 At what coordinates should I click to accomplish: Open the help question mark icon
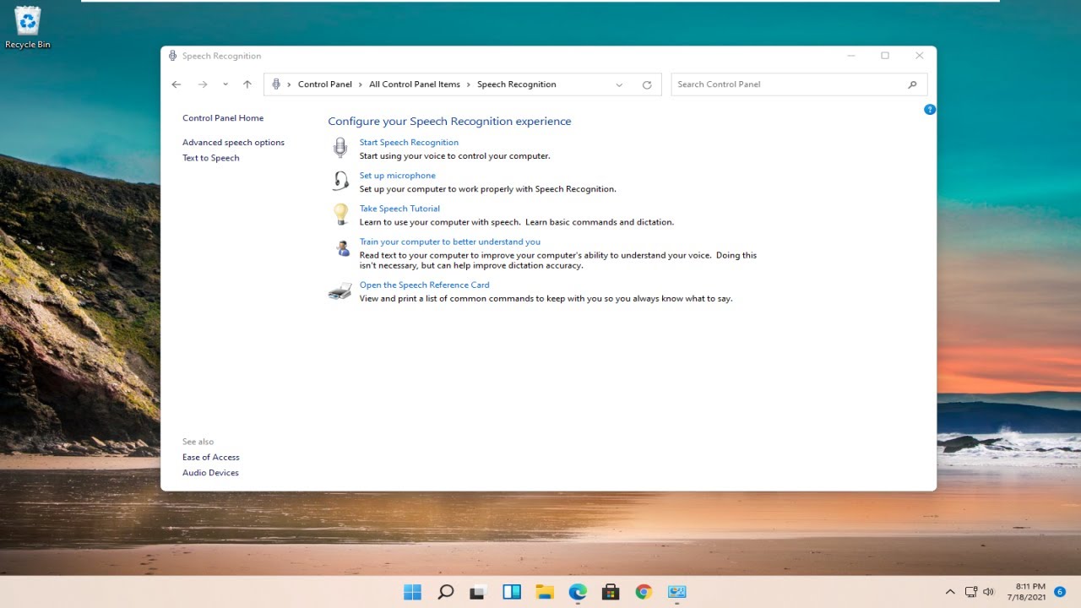click(x=929, y=110)
